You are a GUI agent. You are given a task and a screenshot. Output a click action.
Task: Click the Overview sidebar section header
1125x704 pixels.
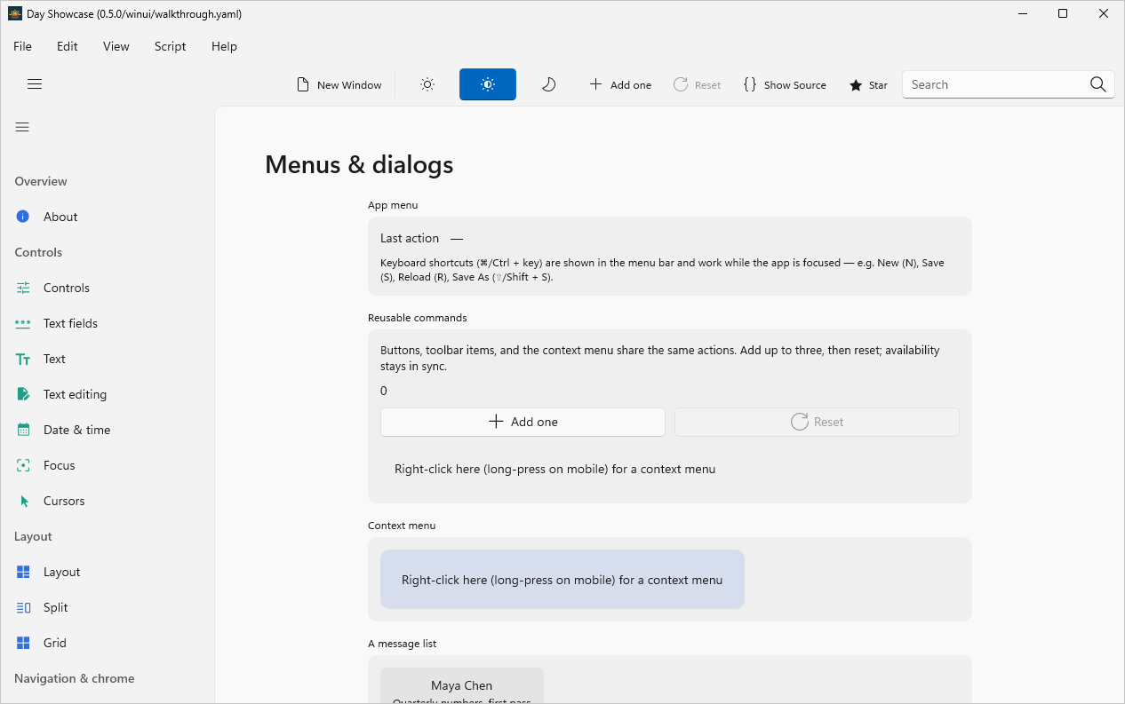click(x=41, y=181)
